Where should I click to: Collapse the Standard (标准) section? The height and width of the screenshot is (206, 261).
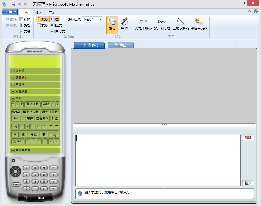coord(13,99)
